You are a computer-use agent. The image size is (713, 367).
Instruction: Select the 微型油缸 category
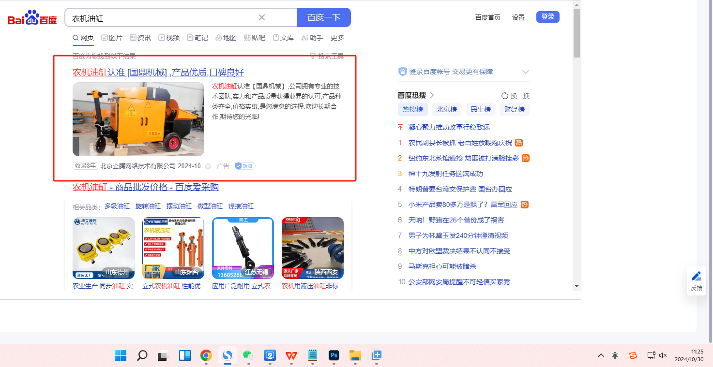click(210, 206)
